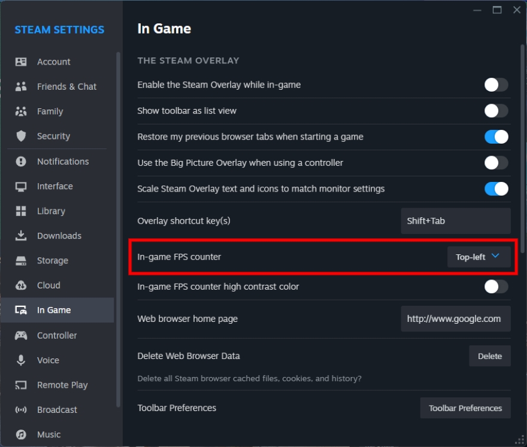Select the Voice microphone icon
Viewport: 527px width, 447px height.
point(21,360)
